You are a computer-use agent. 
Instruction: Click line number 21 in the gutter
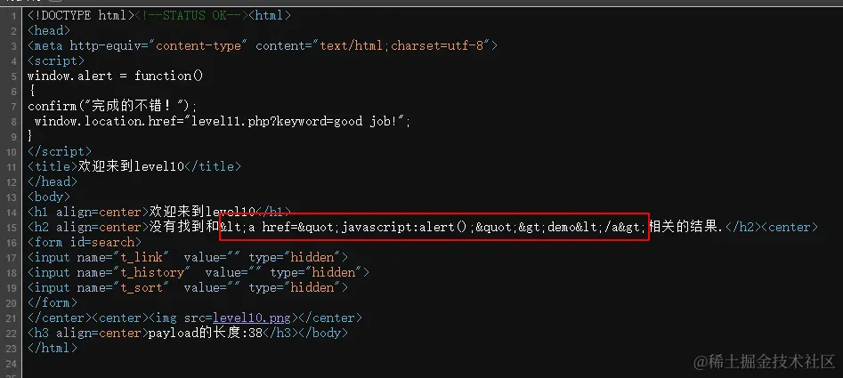click(x=12, y=318)
